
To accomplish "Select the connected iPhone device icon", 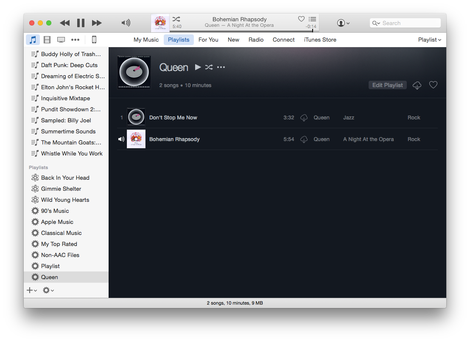I will [x=94, y=40].
